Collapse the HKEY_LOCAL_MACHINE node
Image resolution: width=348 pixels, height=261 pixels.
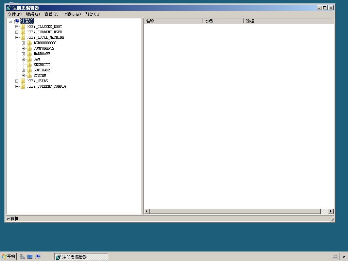pyautogui.click(x=17, y=37)
